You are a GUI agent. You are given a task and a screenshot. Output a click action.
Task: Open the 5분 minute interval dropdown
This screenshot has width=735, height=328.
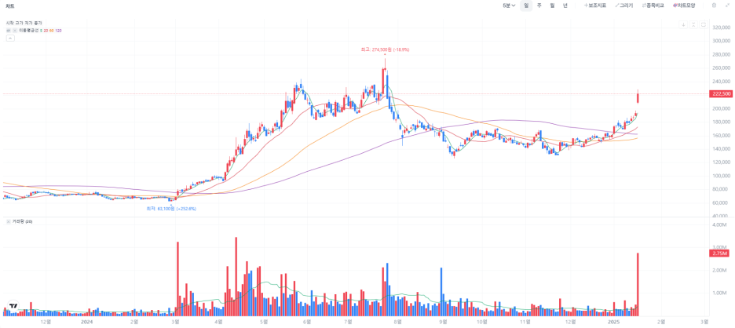click(x=509, y=5)
